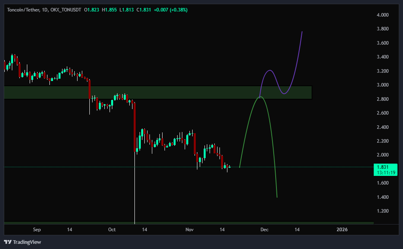Click the large red October crash candle

[135, 126]
